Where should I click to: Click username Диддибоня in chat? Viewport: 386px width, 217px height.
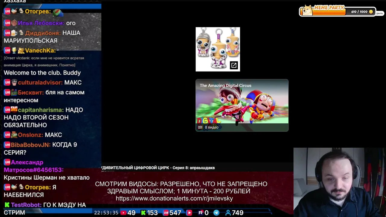(43, 33)
